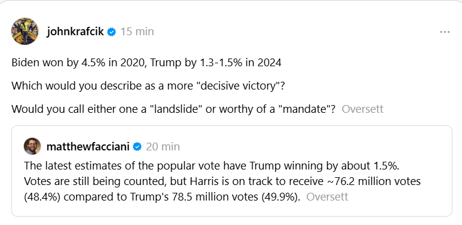This screenshot has width=462, height=225.
Task: Click the matthewfacciani username
Action: [x=88, y=146]
